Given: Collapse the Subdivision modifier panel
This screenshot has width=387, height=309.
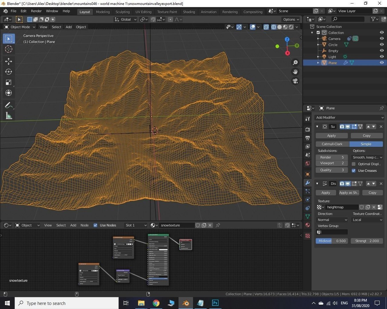Looking at the screenshot, I should click(317, 126).
